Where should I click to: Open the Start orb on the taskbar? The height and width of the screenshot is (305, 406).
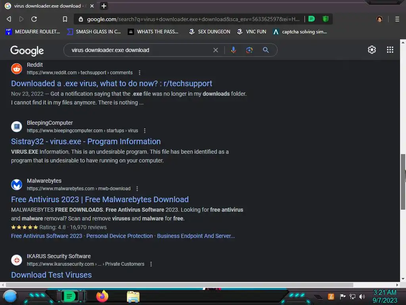[10, 296]
